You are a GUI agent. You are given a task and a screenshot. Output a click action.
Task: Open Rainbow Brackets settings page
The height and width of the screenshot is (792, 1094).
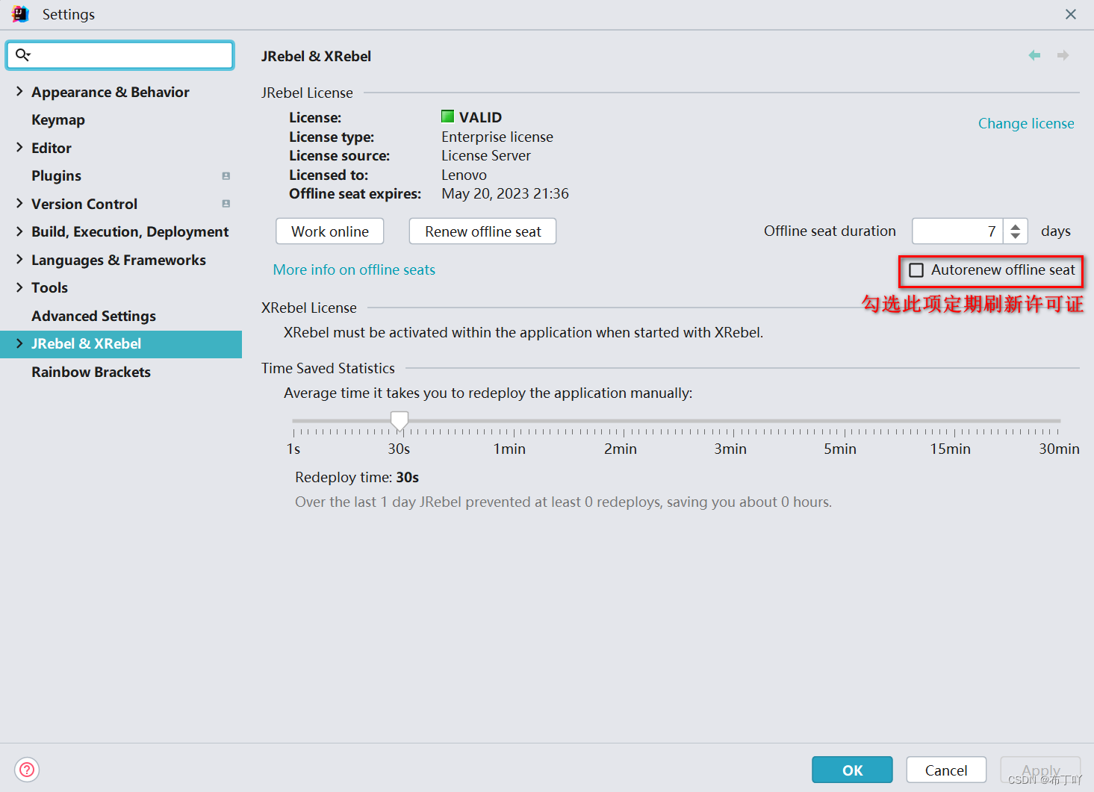point(91,372)
